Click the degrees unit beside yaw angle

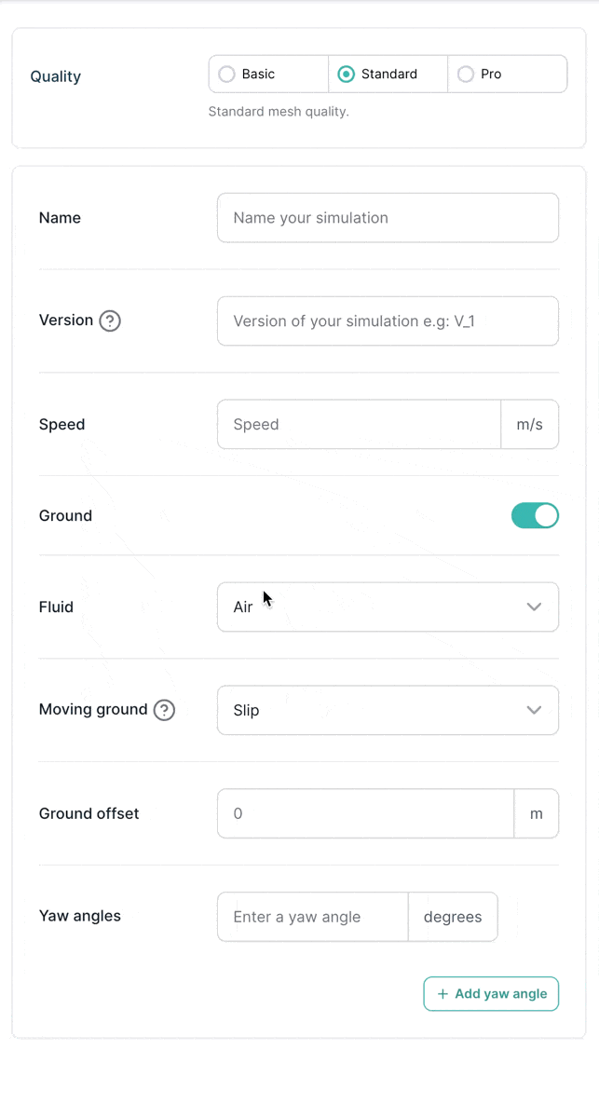453,917
